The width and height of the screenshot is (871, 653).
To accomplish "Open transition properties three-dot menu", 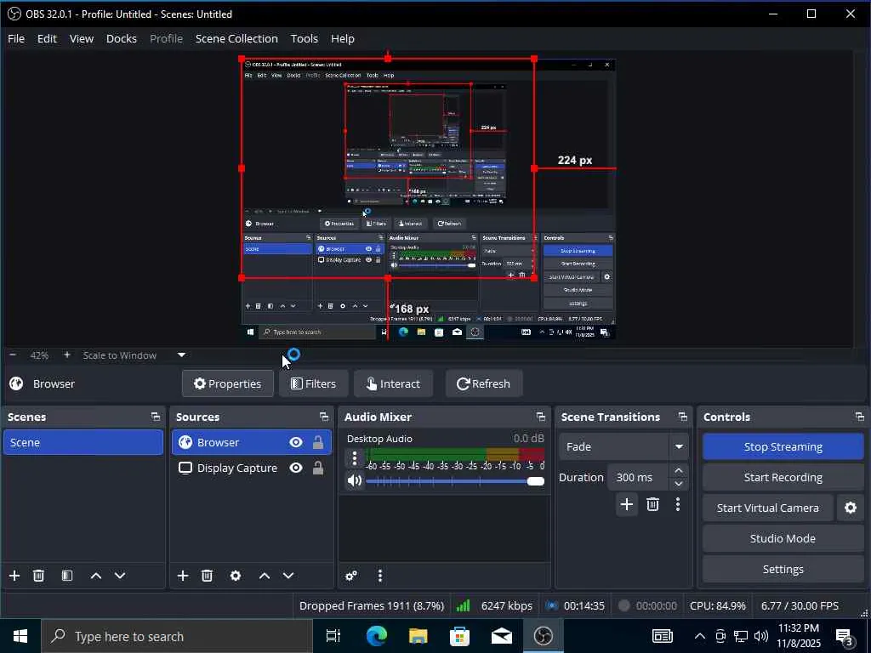I will coord(678,504).
